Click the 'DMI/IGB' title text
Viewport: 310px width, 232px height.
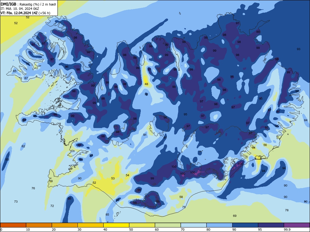[8, 4]
